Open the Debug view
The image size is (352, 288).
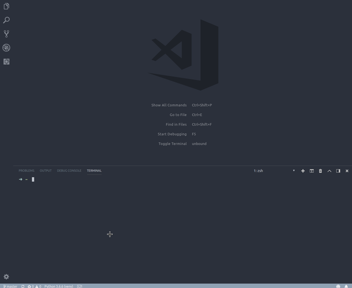6,48
